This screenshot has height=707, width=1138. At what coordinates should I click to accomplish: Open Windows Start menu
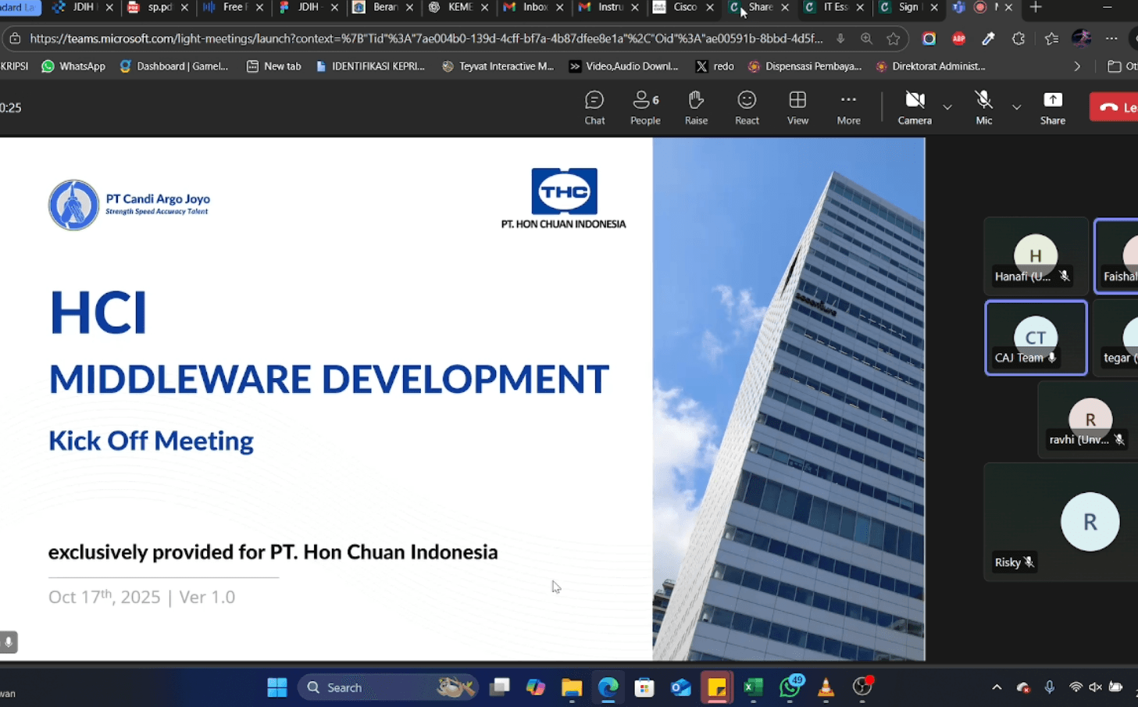coord(276,687)
